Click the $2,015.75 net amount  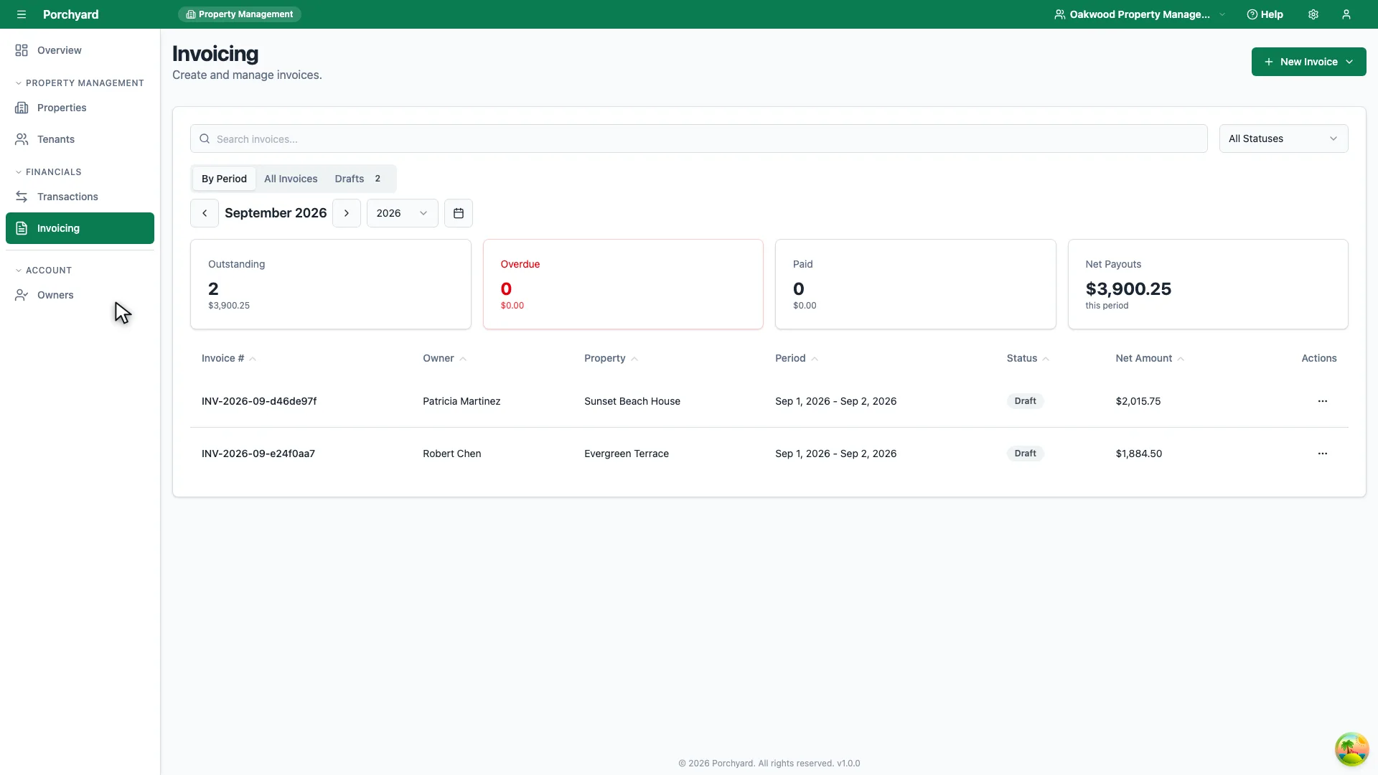pyautogui.click(x=1138, y=401)
